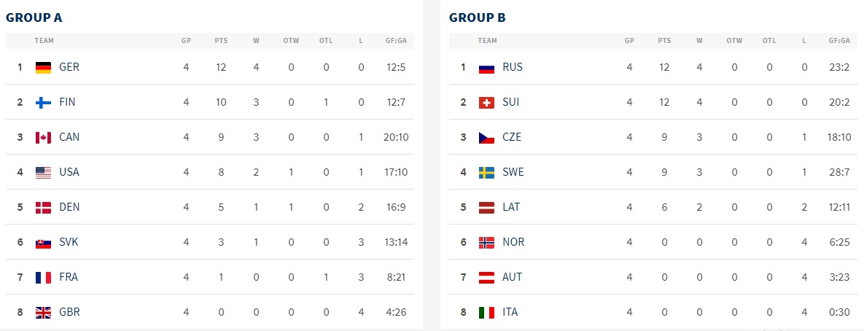864x331 pixels.
Task: Click the Canada flag in Group A
Action: coord(43,137)
